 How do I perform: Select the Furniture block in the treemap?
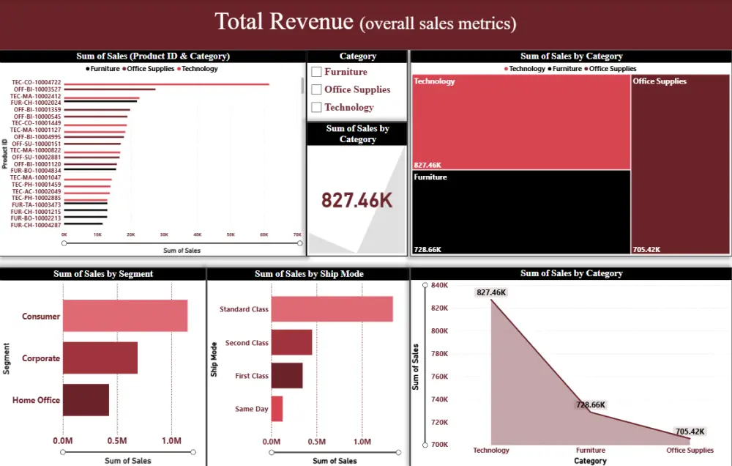520,212
